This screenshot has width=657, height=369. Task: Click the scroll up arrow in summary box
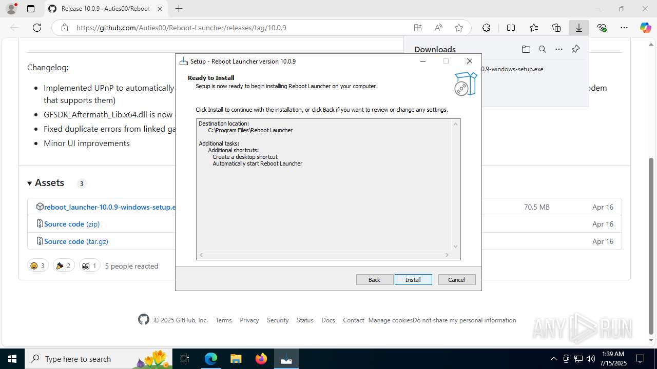[x=455, y=124]
